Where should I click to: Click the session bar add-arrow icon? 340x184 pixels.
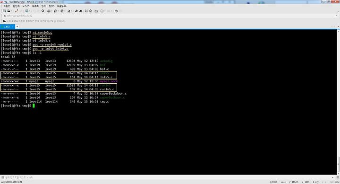[4, 21]
